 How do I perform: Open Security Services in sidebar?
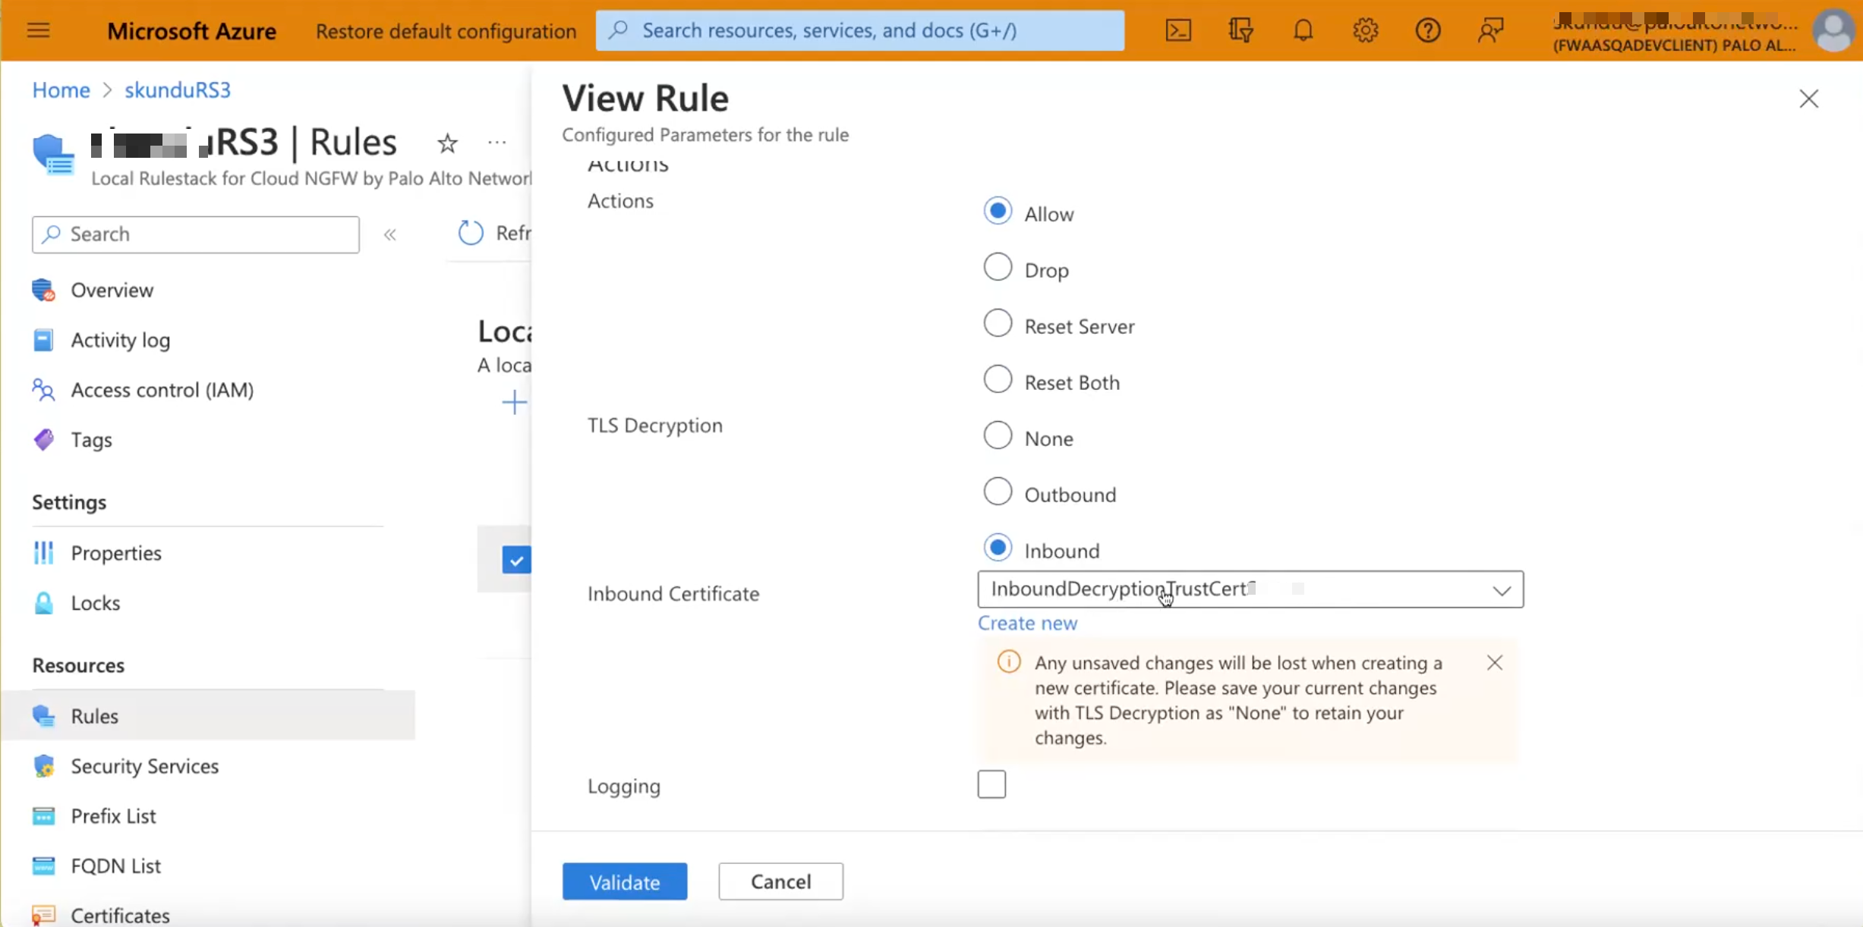coord(144,766)
